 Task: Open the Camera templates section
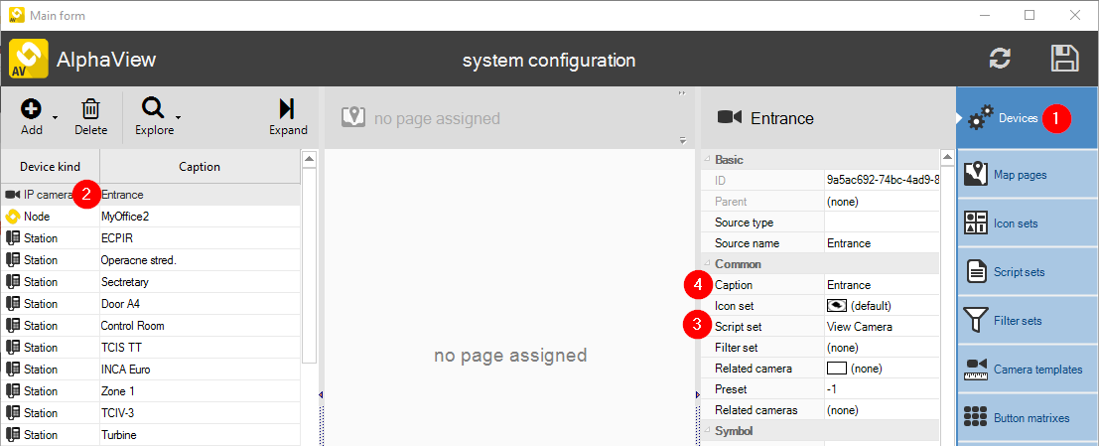click(x=1027, y=370)
